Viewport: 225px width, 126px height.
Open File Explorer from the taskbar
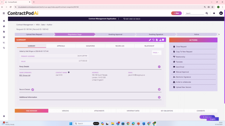[112, 124]
